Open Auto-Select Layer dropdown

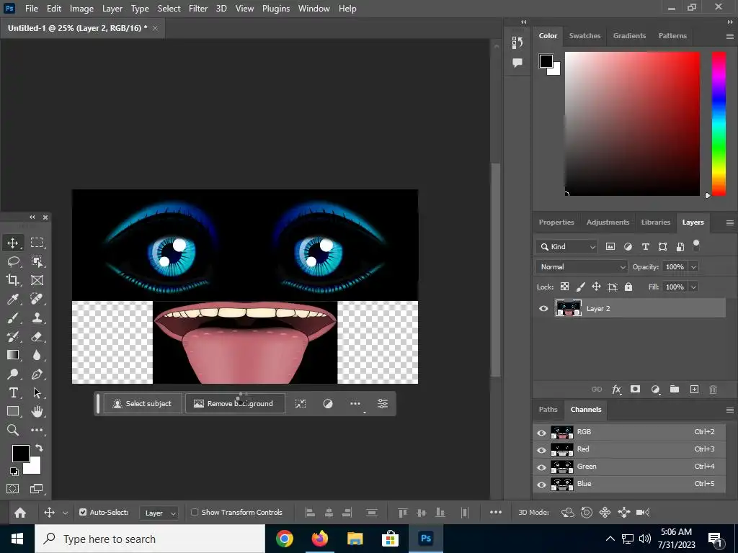pos(159,513)
